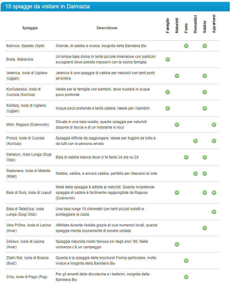Click the Romantici checkmark for Saplunara
The height and width of the screenshot is (284, 230).
(x=195, y=174)
